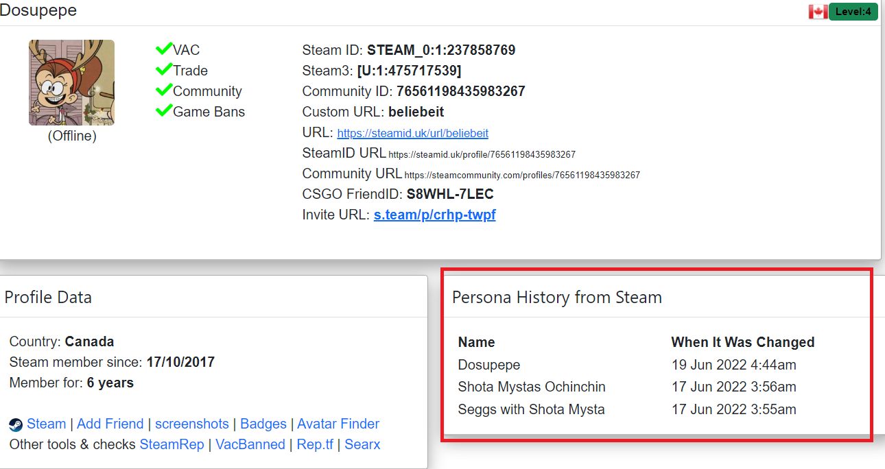The width and height of the screenshot is (885, 469).
Task: Click the 19 Jun 2022 4:44am date
Action: [x=734, y=365]
